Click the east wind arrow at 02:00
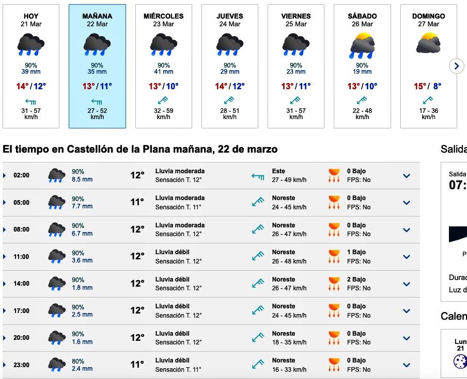The height and width of the screenshot is (379, 467). [x=258, y=176]
